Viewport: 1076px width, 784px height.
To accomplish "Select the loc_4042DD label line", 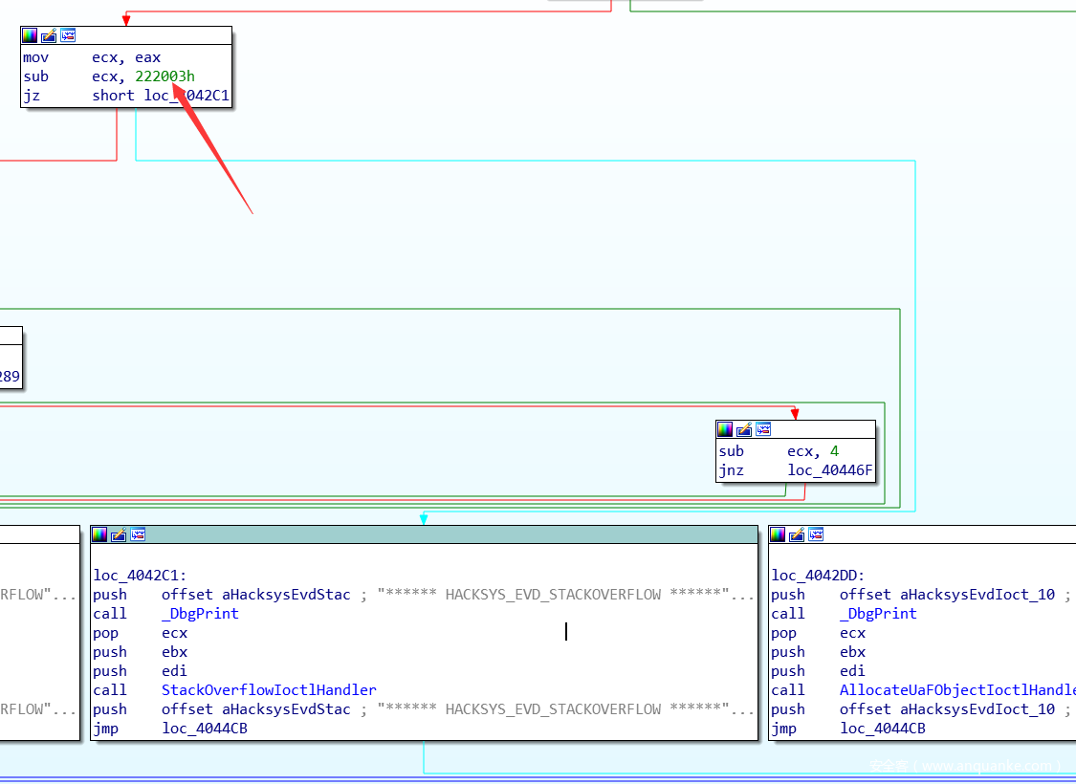I will [818, 576].
